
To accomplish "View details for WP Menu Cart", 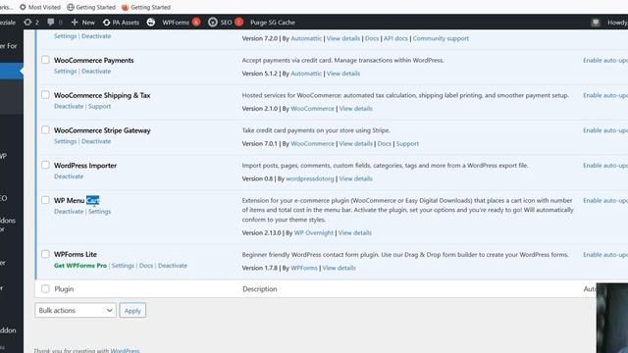I will pos(355,232).
